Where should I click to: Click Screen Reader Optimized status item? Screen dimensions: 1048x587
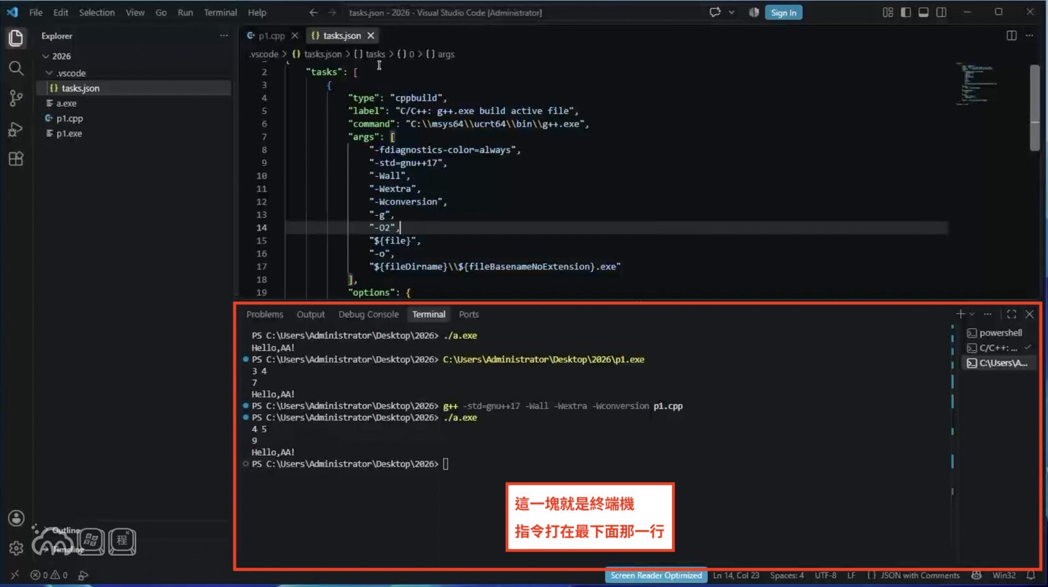[x=656, y=575]
